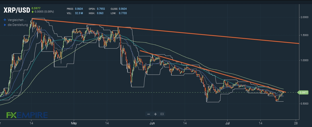Click the zoom in plus icon
Image resolution: width=312 pixels, height=127 pixels.
click(155, 114)
